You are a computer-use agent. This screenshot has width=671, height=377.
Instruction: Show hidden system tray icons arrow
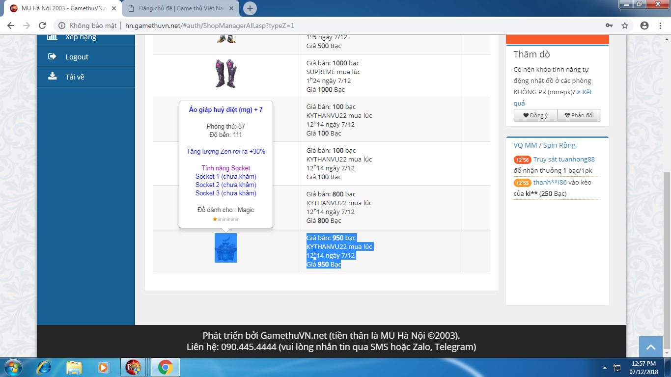605,367
